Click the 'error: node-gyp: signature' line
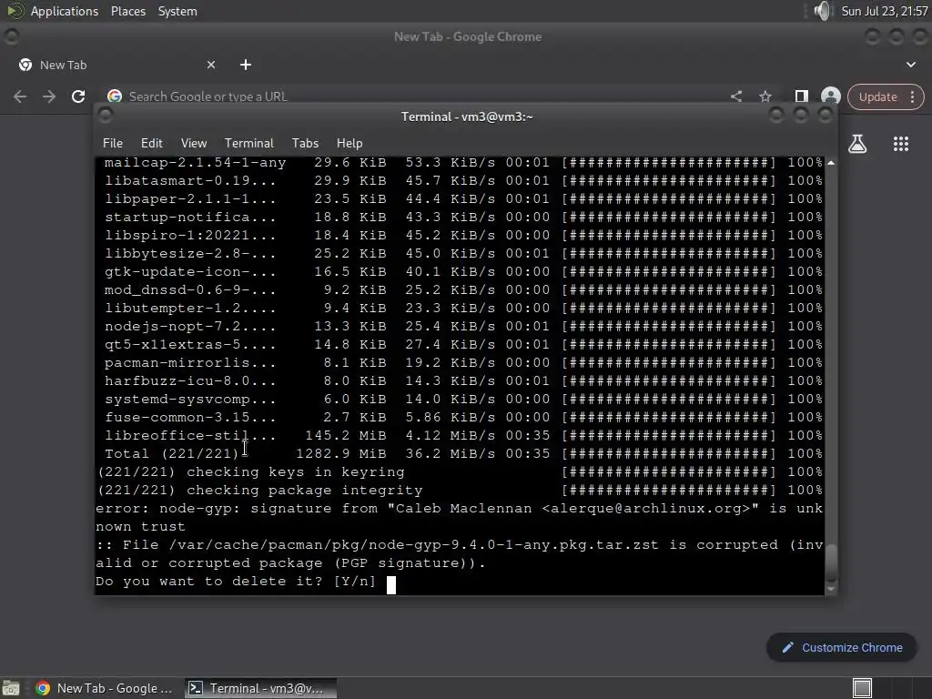 pyautogui.click(x=460, y=509)
